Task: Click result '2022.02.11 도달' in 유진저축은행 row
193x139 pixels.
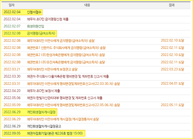Action: point(173,62)
